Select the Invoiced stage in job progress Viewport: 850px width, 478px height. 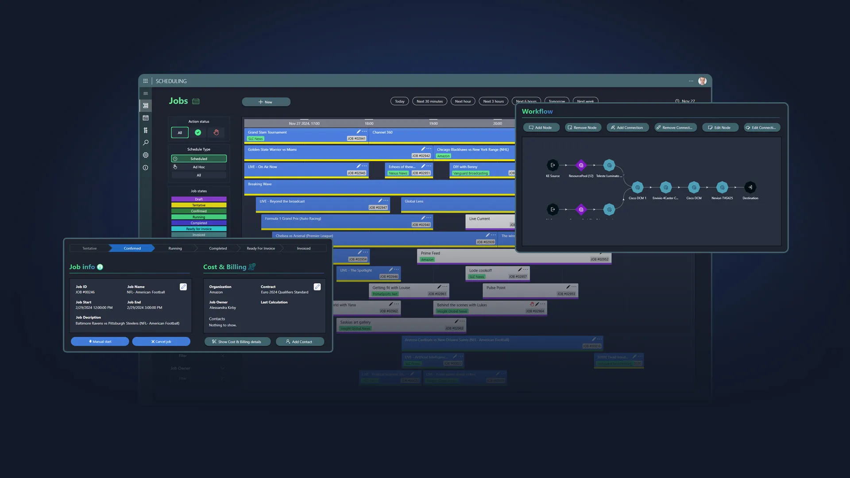pos(304,248)
